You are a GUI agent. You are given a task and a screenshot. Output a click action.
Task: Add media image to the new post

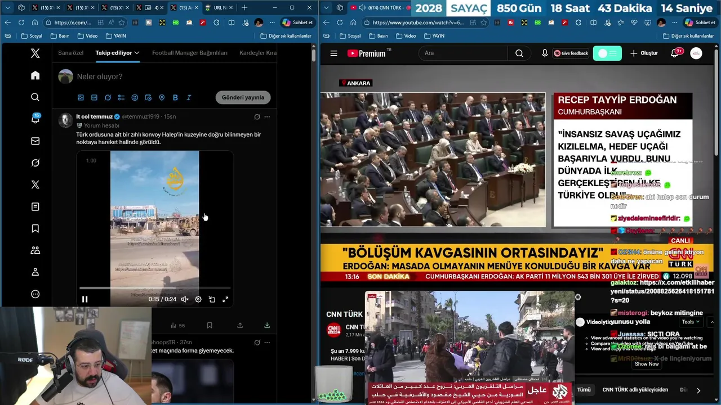pyautogui.click(x=81, y=97)
